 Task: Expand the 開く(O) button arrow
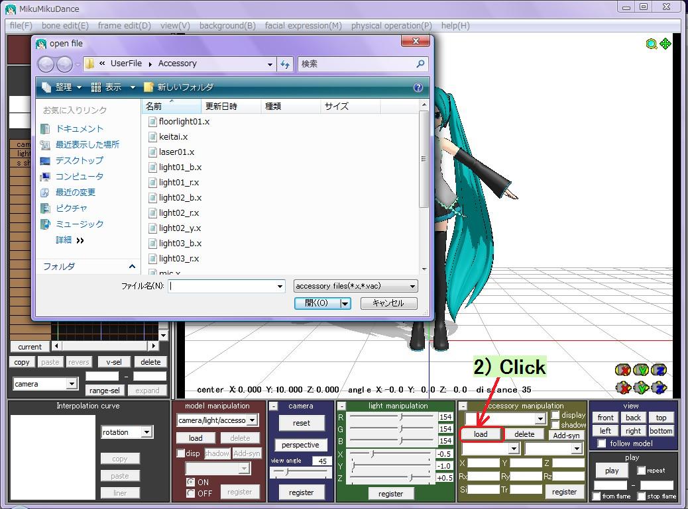pyautogui.click(x=345, y=303)
